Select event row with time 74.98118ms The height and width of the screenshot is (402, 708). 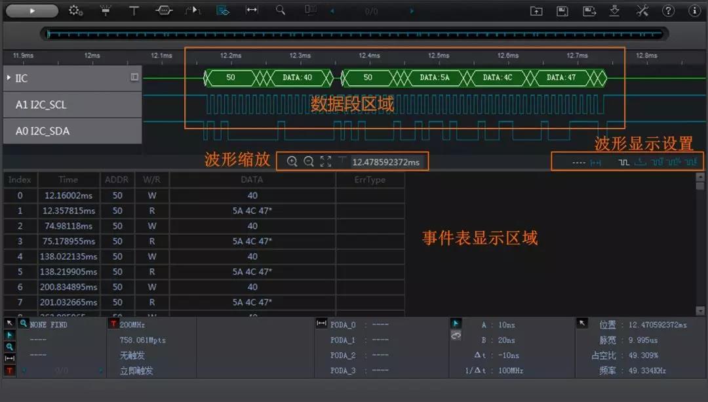(x=204, y=226)
